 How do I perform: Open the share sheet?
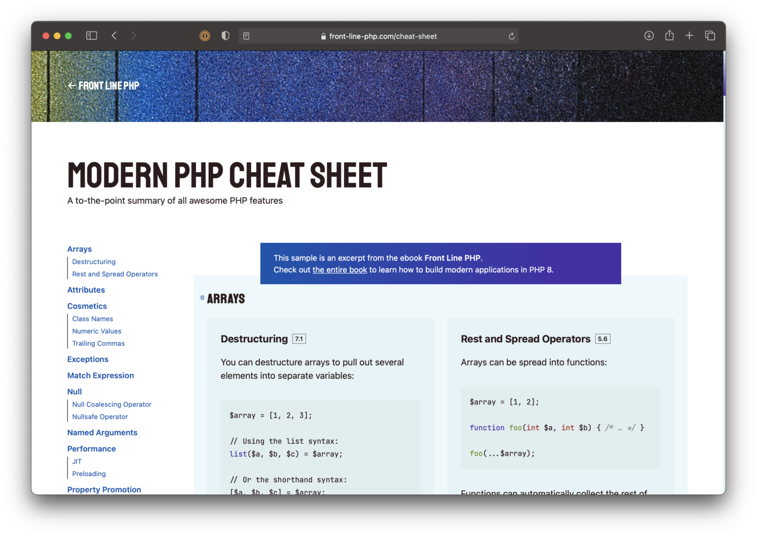(669, 36)
